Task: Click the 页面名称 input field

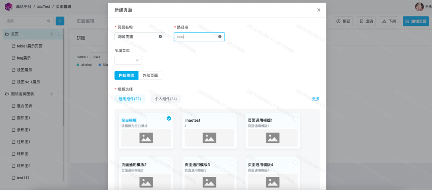Action: [x=140, y=37]
